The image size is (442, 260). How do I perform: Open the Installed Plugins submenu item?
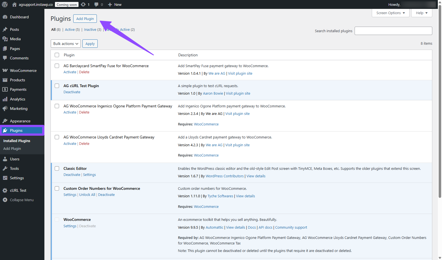(x=17, y=141)
